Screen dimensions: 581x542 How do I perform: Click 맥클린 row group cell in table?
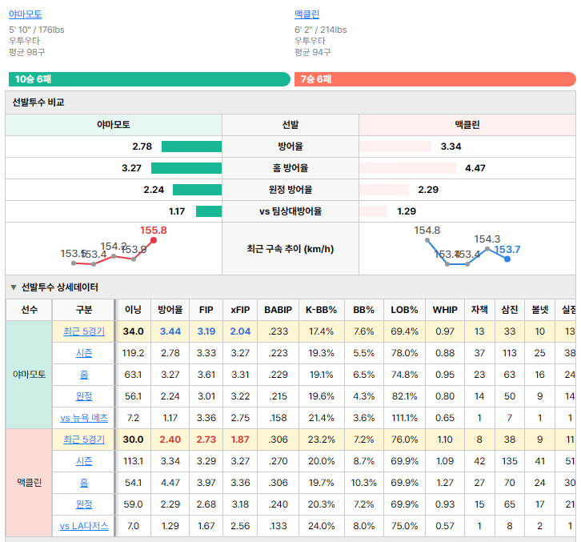click(x=29, y=483)
